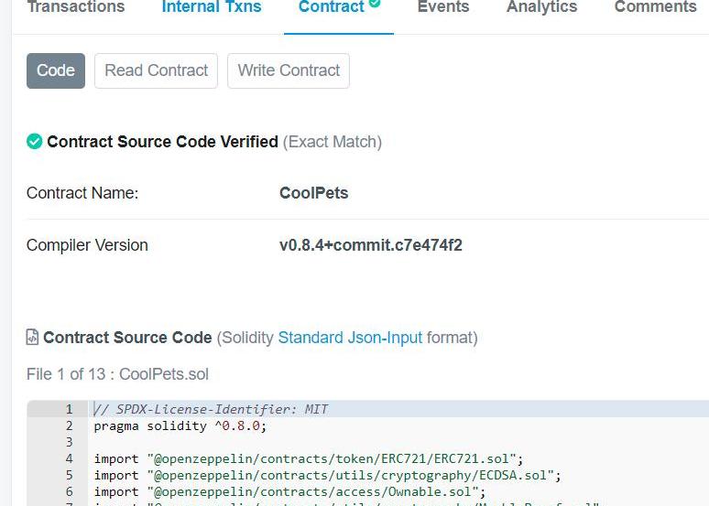The width and height of the screenshot is (709, 506).
Task: Click the CoolPets contract name value
Action: click(x=313, y=193)
